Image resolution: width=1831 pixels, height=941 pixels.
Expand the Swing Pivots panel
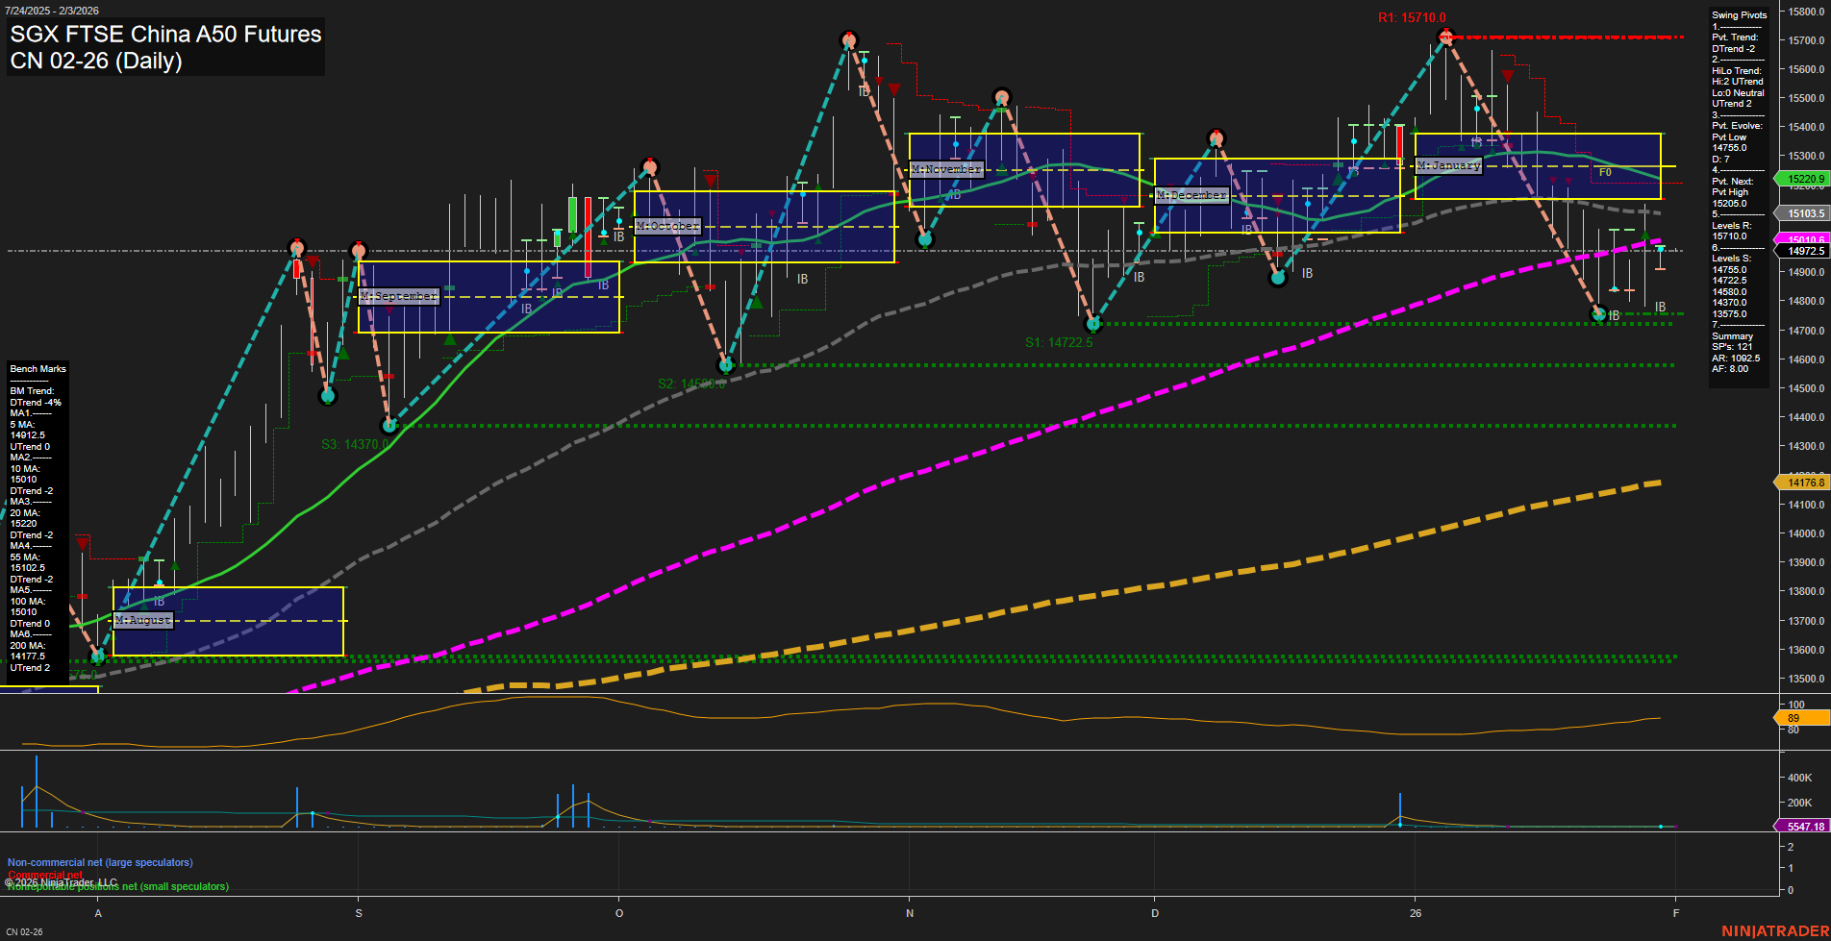click(1739, 14)
